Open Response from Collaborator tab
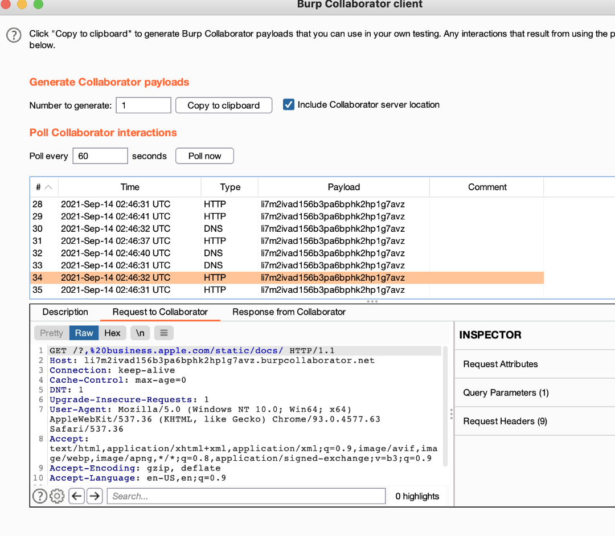 click(289, 312)
